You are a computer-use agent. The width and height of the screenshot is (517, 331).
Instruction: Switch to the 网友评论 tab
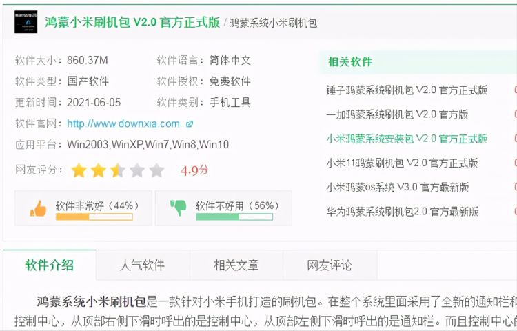pos(330,265)
